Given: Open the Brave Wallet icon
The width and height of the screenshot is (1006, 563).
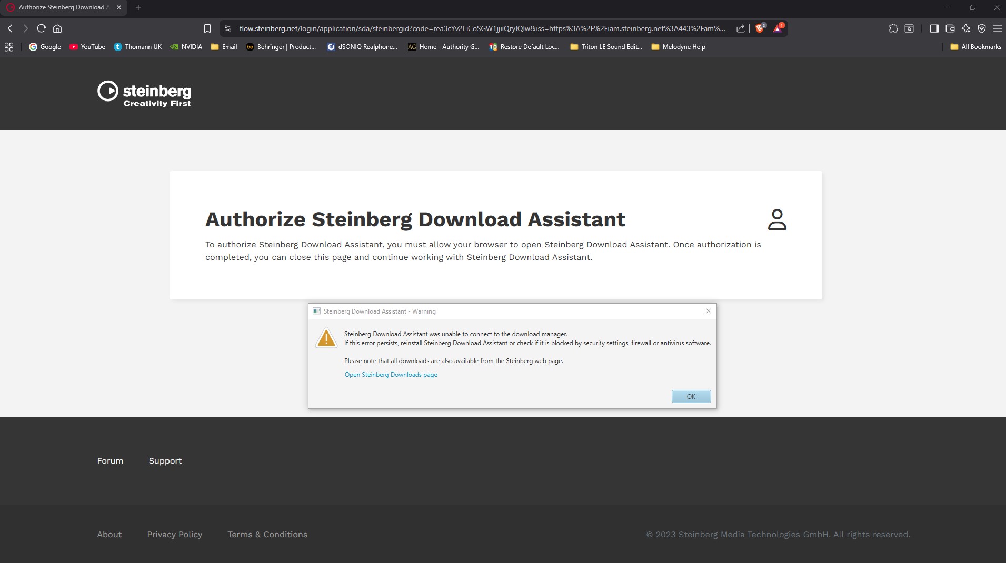Looking at the screenshot, I should [x=950, y=28].
